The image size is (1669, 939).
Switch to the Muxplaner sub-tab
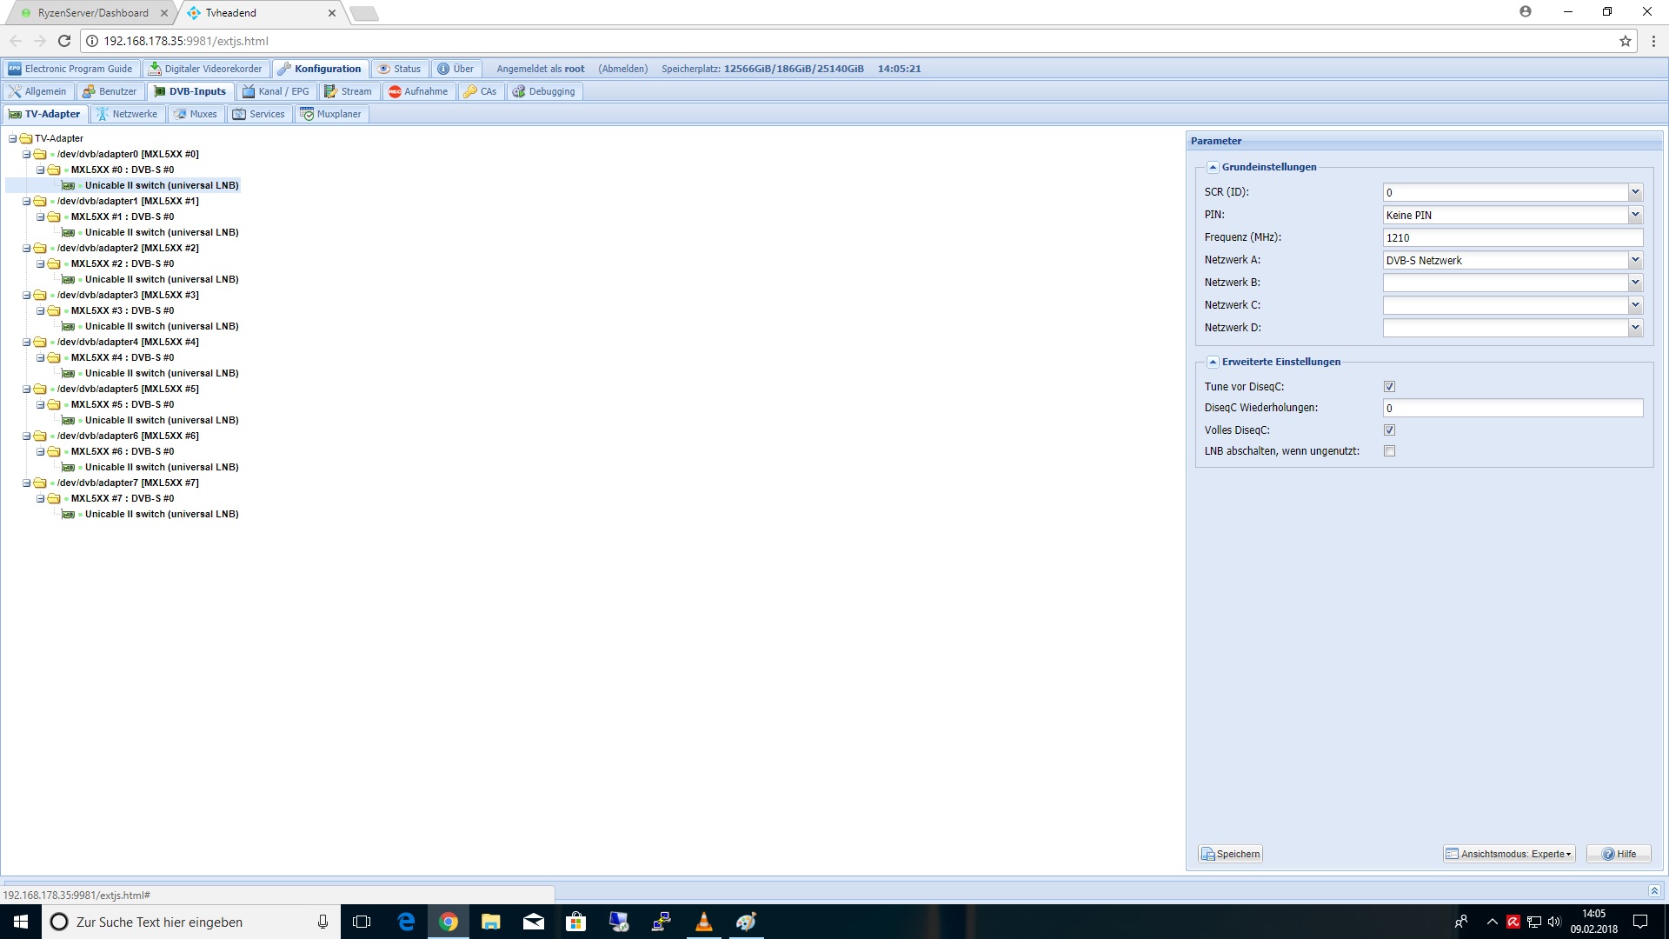pyautogui.click(x=331, y=114)
